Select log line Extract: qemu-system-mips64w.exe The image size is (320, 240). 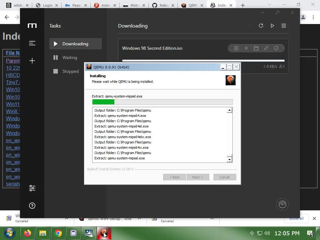coord(122,147)
